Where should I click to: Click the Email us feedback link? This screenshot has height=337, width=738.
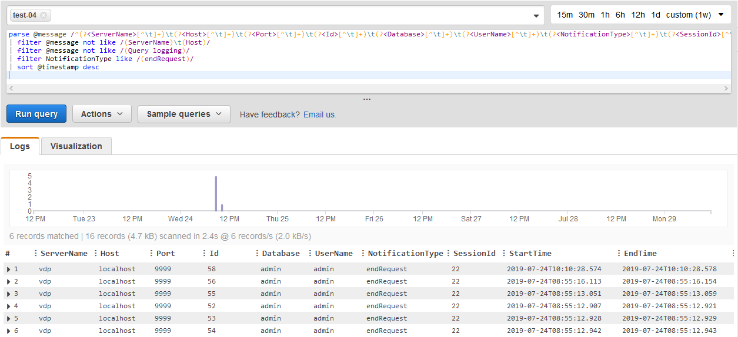[320, 114]
